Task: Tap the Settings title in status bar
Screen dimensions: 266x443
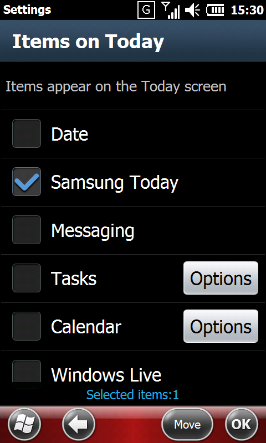Action: 27,10
